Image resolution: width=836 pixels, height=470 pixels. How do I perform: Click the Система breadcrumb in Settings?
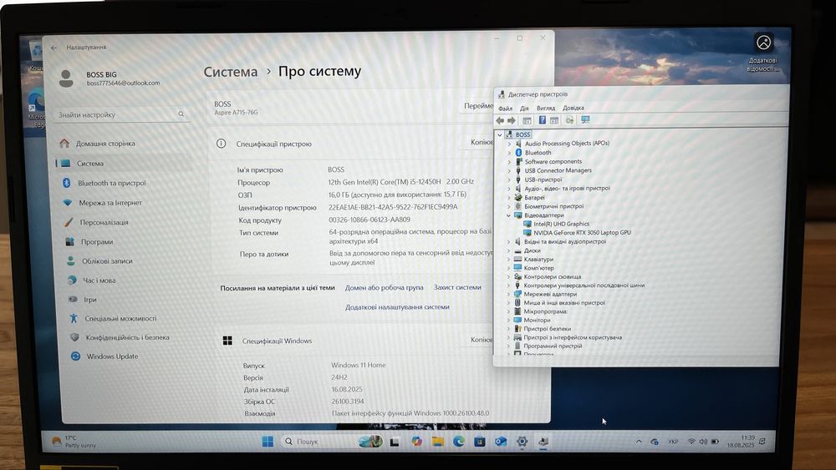(x=231, y=72)
